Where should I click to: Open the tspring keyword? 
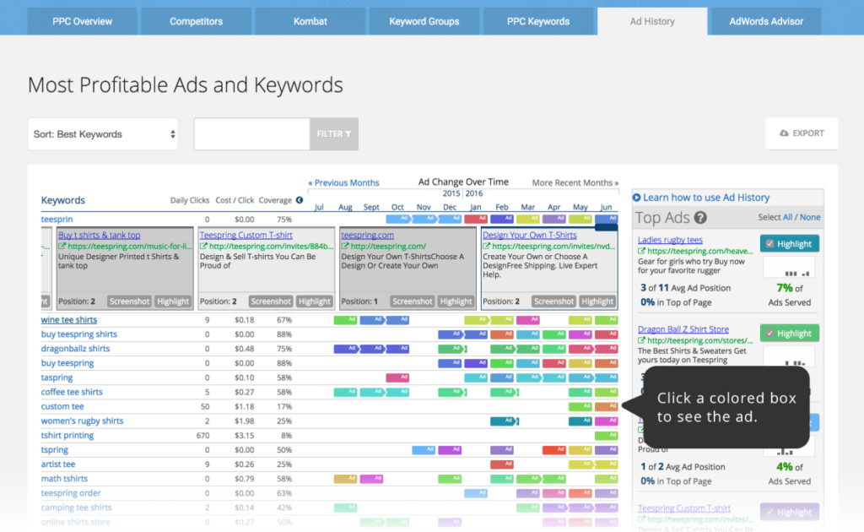pyautogui.click(x=55, y=450)
